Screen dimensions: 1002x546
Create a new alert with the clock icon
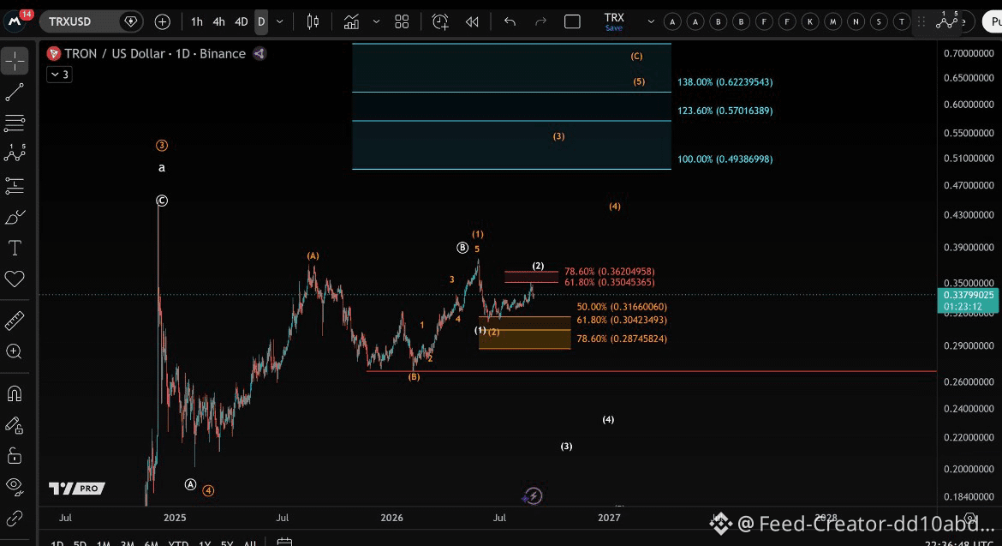[x=440, y=21]
